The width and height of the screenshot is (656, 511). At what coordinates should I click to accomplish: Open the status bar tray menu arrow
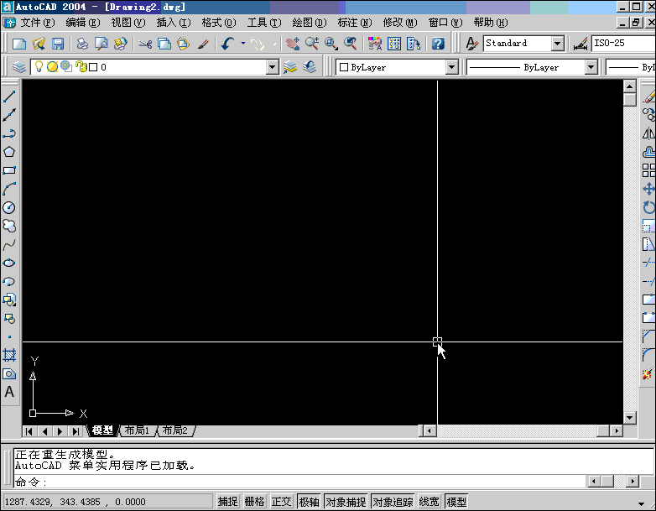(642, 503)
